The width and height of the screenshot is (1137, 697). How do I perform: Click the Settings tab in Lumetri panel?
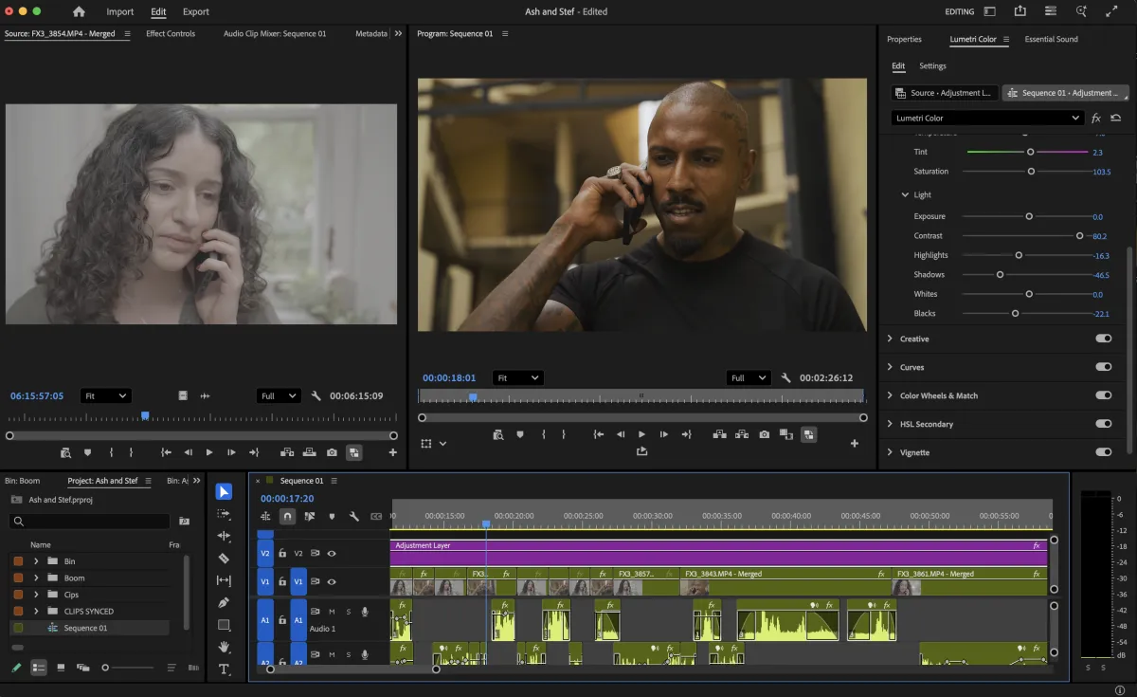click(x=932, y=65)
